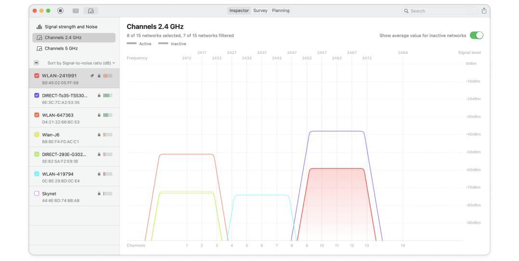Select the DIRECT-293E-G302 network row

point(67,157)
